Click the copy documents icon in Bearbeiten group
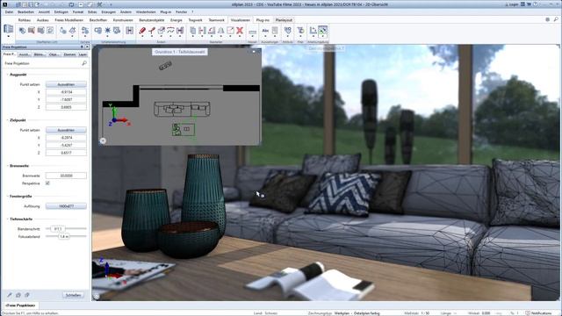The height and width of the screenshot is (316, 562). click(193, 31)
